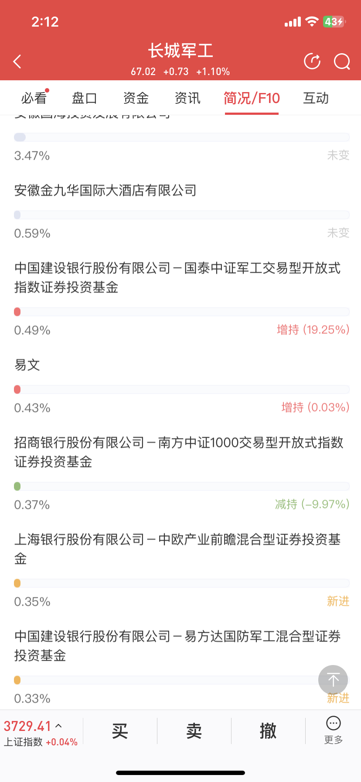Open shareholder 安徽金九华国际大酒店有限公司

106,190
